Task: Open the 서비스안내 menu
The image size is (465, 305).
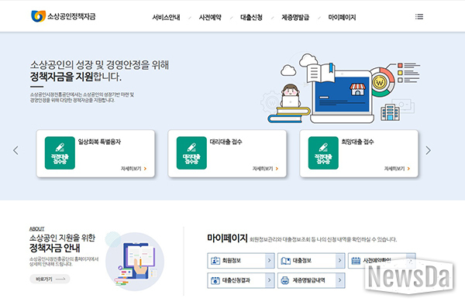Action: pyautogui.click(x=166, y=18)
